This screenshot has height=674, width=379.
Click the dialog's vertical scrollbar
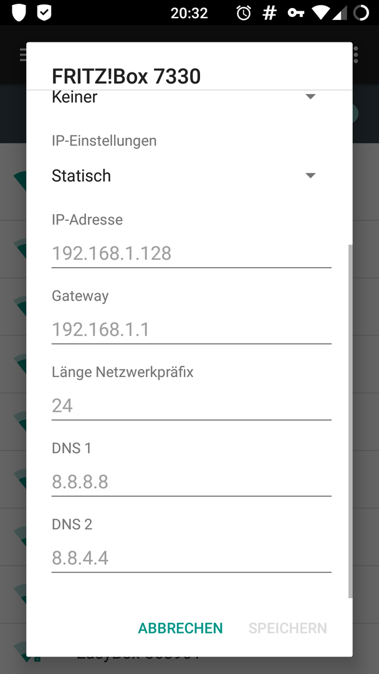click(x=350, y=421)
